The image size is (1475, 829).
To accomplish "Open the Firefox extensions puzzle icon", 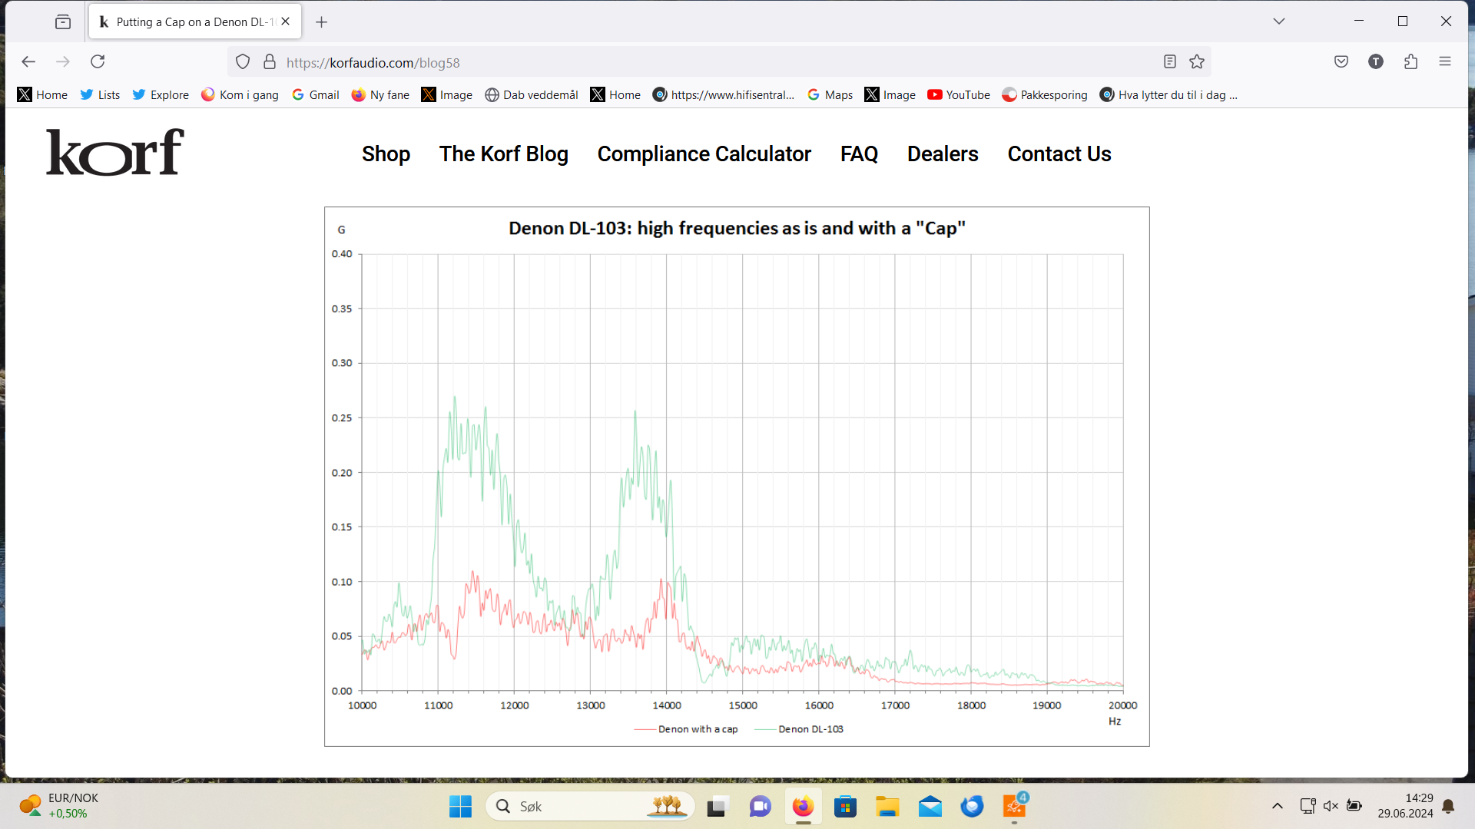I will click(1410, 62).
